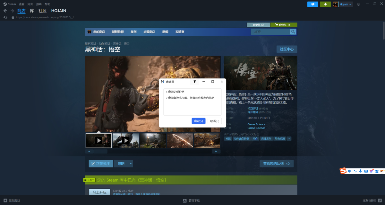The image size is (385, 205).
Task: Open 好友与聊天 in the bottom bar
Action: point(372,201)
